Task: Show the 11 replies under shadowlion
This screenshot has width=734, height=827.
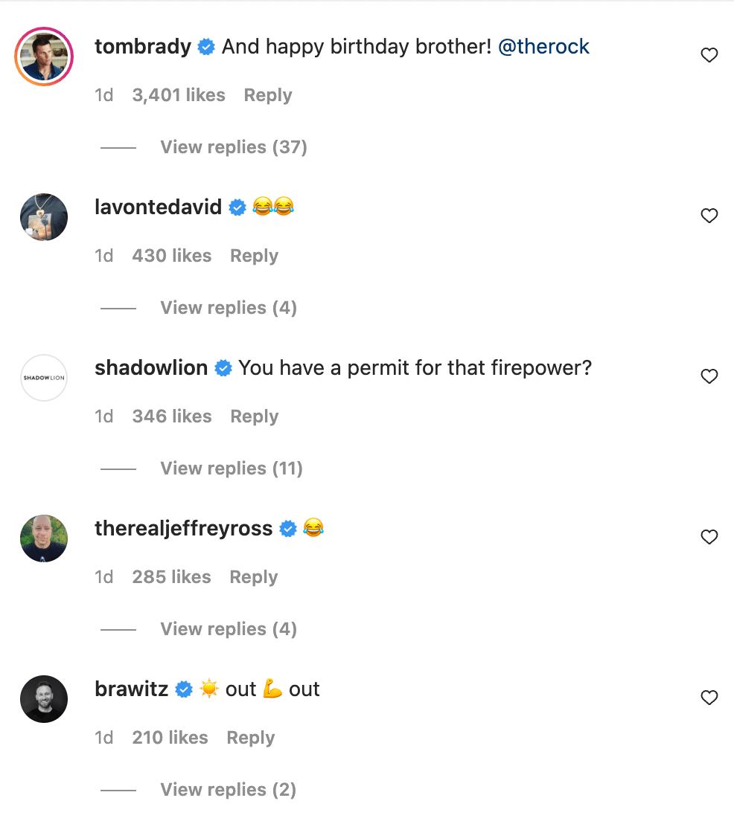Action: (231, 469)
